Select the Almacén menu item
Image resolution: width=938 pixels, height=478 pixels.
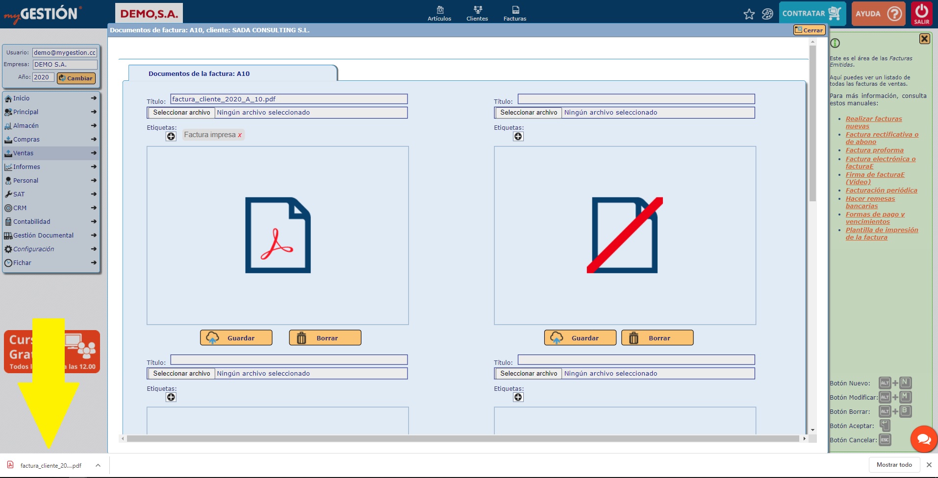coord(26,126)
